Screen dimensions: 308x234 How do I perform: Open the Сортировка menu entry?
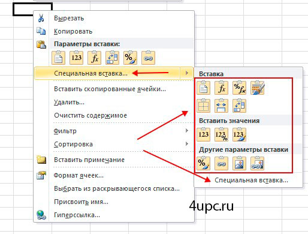pos(73,144)
